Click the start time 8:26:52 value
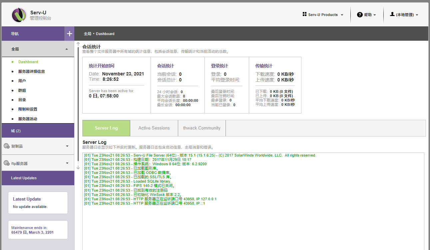This screenshot has width=430, height=250. (111, 79)
